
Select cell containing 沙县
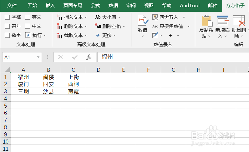tap(48, 91)
